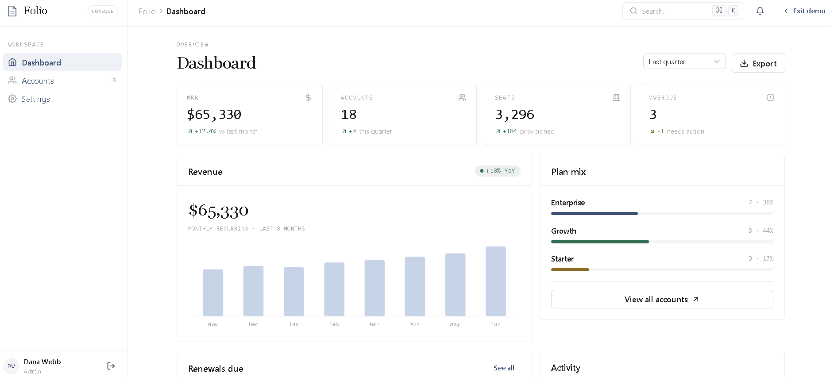The width and height of the screenshot is (830, 377).
Task: Click the Export button
Action: [758, 63]
